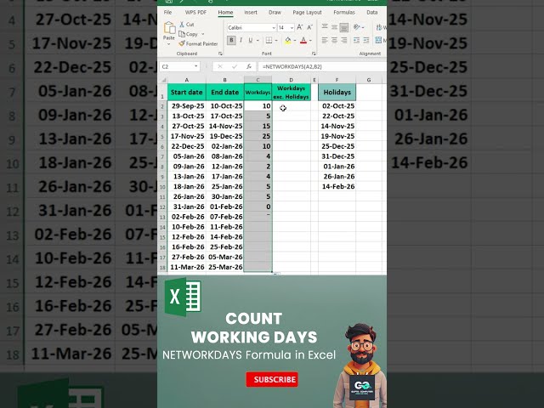Open the WPS PDF tab

click(195, 12)
